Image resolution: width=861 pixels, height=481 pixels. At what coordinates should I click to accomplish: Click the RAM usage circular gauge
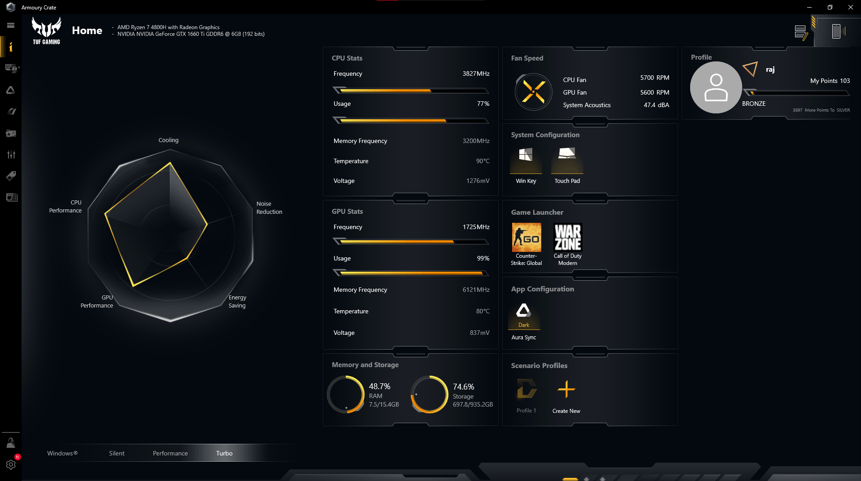click(346, 394)
